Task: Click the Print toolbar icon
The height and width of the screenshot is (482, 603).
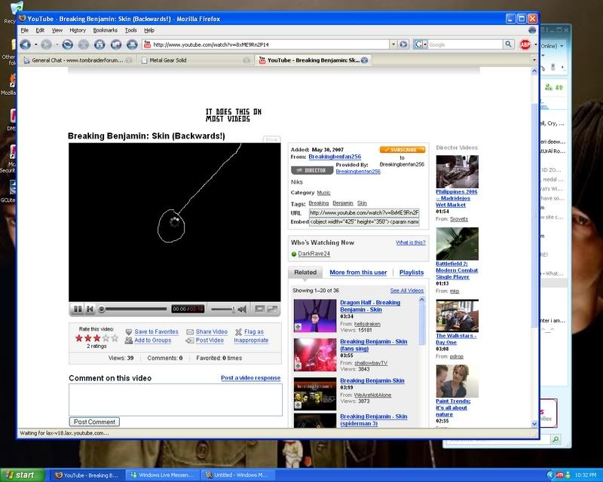Action: click(x=132, y=44)
